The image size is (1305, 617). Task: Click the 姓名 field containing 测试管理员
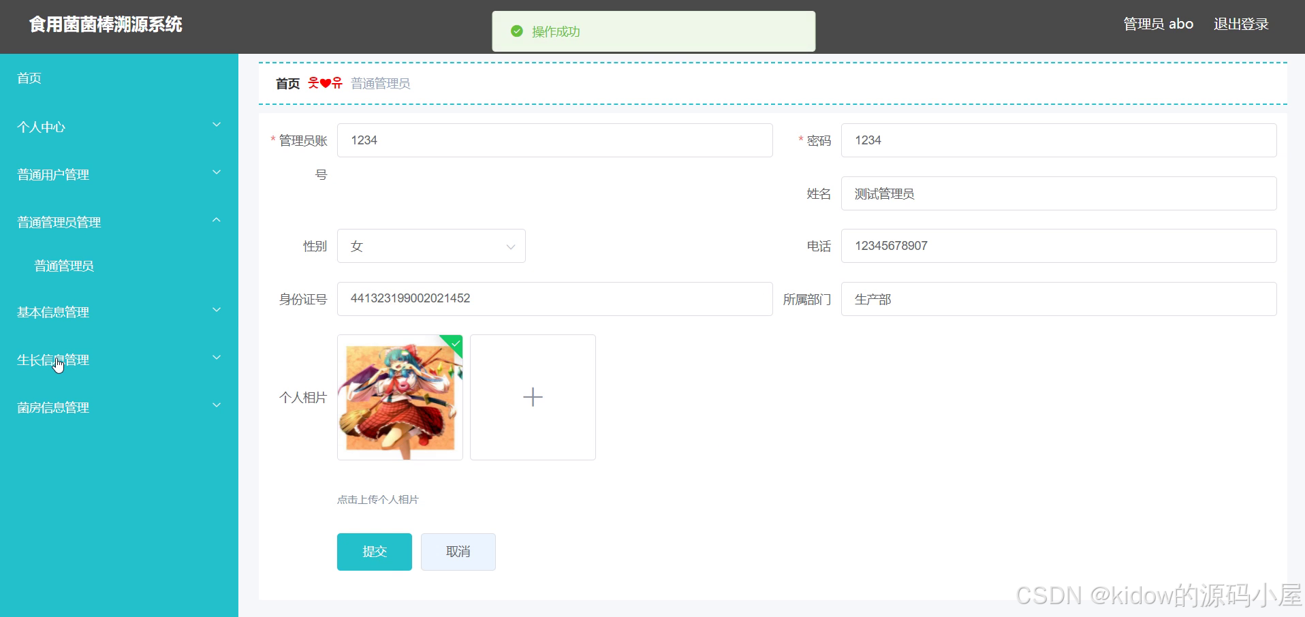pos(1058,193)
